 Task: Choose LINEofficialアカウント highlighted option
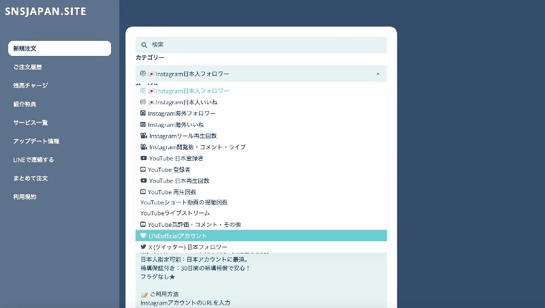[x=261, y=236]
